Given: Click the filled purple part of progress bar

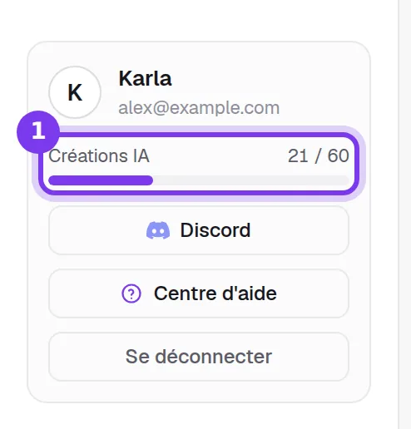Looking at the screenshot, I should click(x=101, y=180).
